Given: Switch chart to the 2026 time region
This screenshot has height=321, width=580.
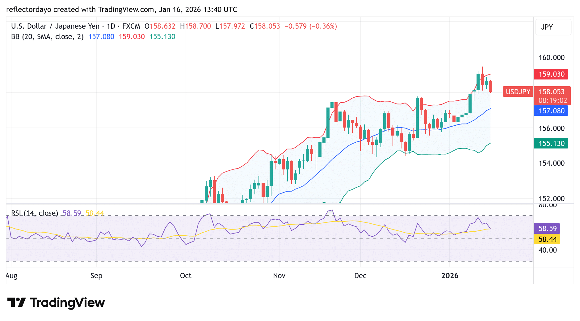Looking at the screenshot, I should 450,276.
